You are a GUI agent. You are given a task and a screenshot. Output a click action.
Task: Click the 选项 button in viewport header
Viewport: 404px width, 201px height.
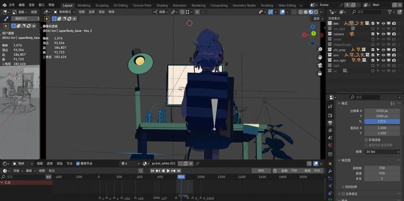(x=316, y=18)
